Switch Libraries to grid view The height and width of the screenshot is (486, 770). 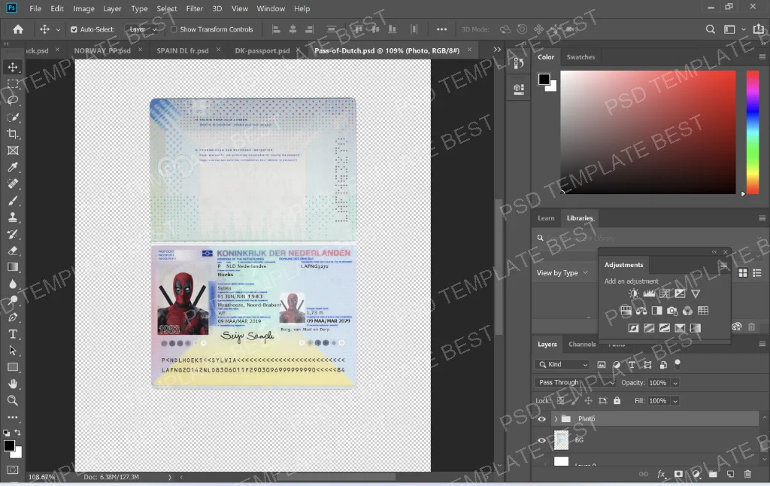pos(743,273)
